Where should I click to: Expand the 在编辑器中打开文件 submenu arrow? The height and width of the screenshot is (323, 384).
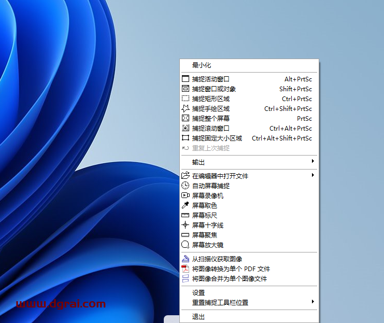tap(312, 175)
